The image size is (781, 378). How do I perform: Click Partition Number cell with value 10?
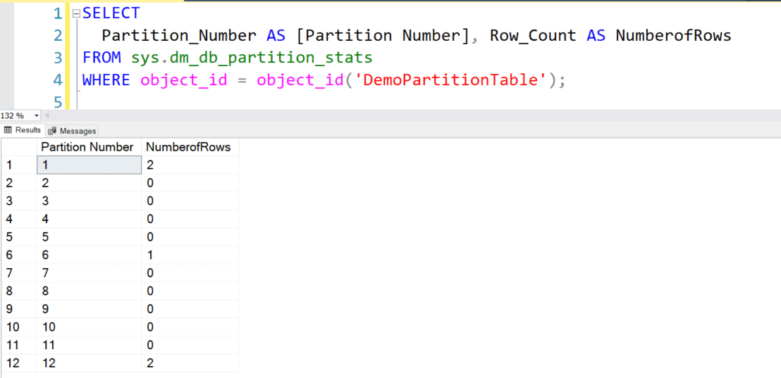tap(89, 327)
